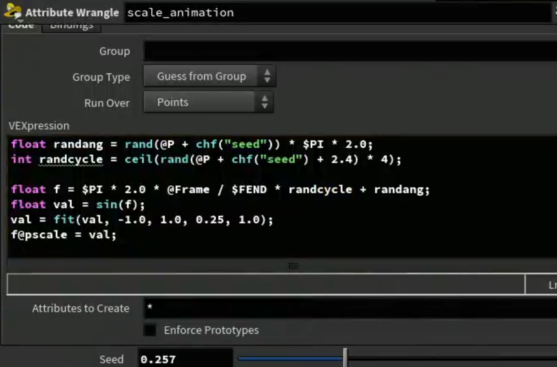Click the Enforce Prototypes label

point(211,330)
